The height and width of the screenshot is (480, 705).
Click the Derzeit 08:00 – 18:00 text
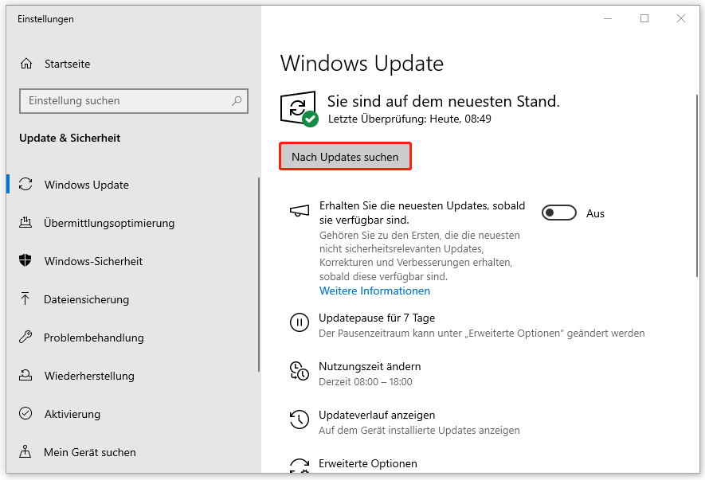tap(365, 381)
